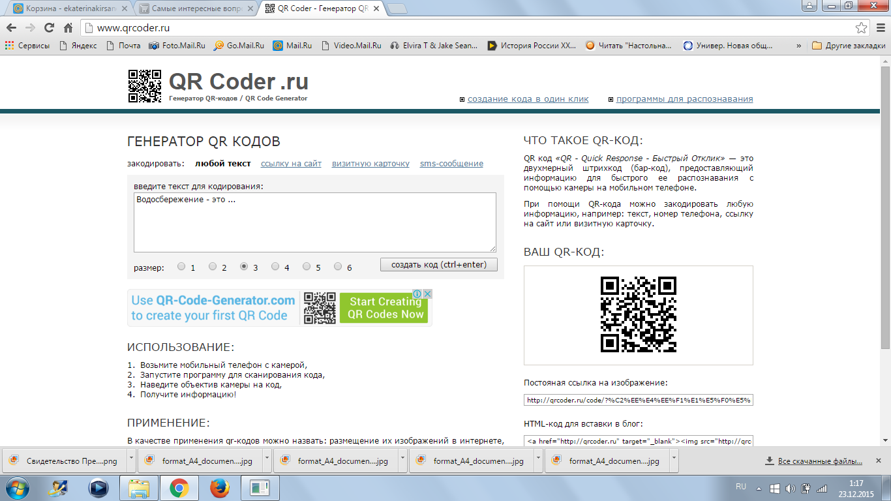Click the browser forward arrow
Screen dimensions: 891x501
pos(30,28)
